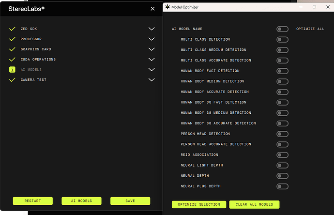Toggle Human Body Accurate Detection
Image resolution: width=334 pixels, height=215 pixels.
coord(283,92)
